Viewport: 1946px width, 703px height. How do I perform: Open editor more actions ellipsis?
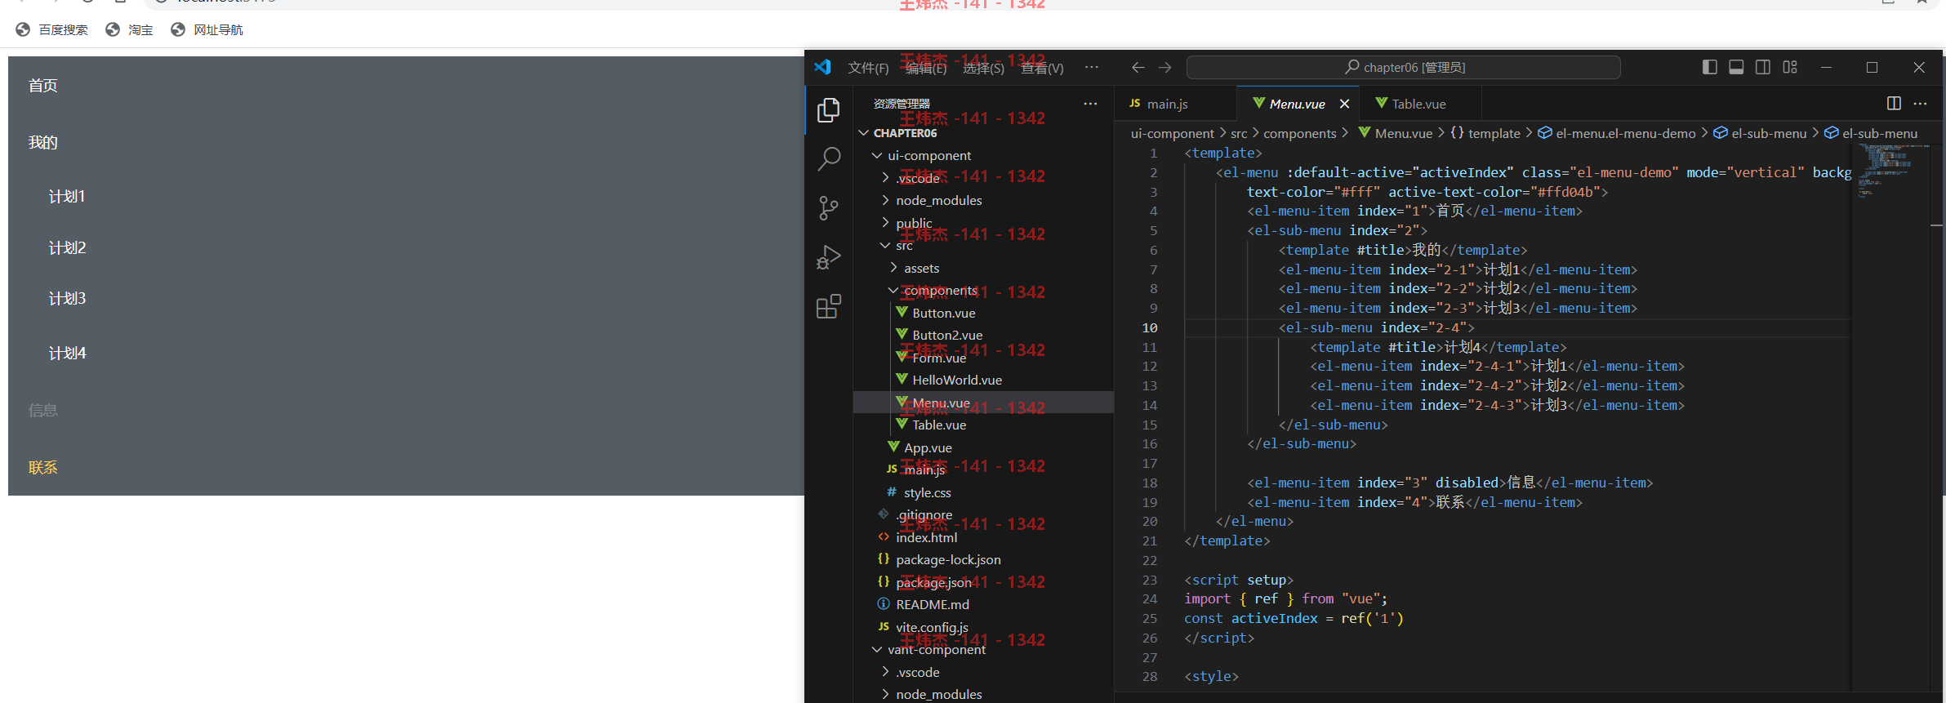click(x=1920, y=104)
